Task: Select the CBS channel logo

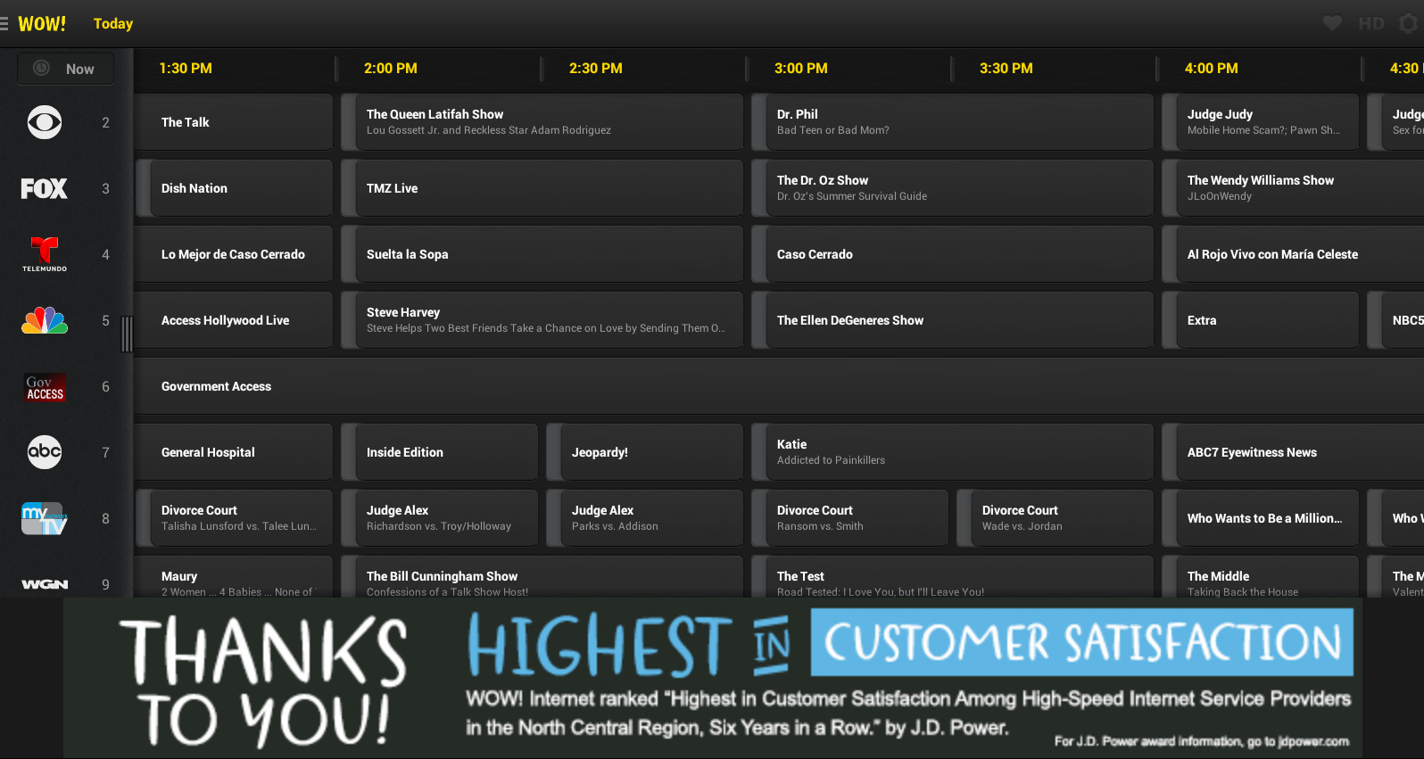Action: point(45,122)
